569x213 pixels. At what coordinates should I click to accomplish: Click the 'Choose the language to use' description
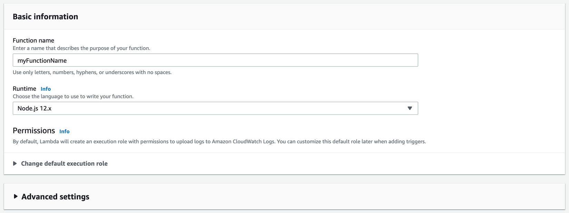coord(73,97)
